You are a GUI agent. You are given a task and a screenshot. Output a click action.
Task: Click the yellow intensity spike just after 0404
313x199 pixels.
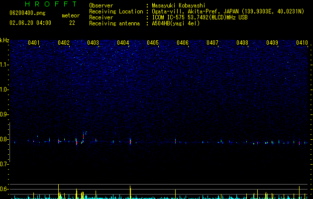tap(130, 192)
